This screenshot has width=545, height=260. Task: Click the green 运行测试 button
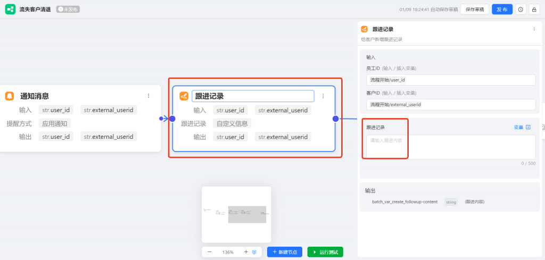pyautogui.click(x=325, y=252)
